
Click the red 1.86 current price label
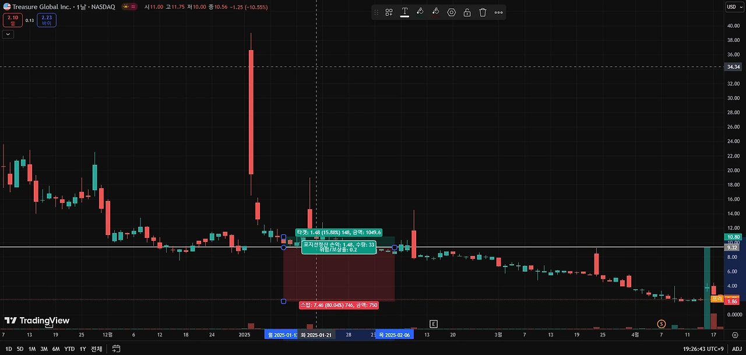click(x=733, y=301)
